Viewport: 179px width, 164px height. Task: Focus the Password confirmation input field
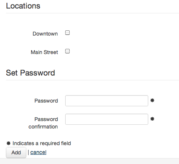107,119
